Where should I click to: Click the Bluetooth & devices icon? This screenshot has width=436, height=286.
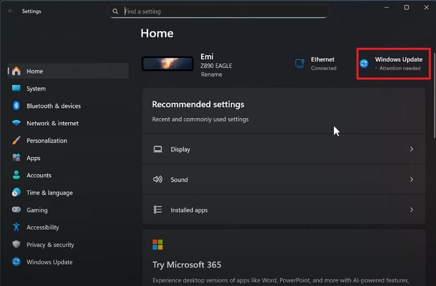pos(16,106)
